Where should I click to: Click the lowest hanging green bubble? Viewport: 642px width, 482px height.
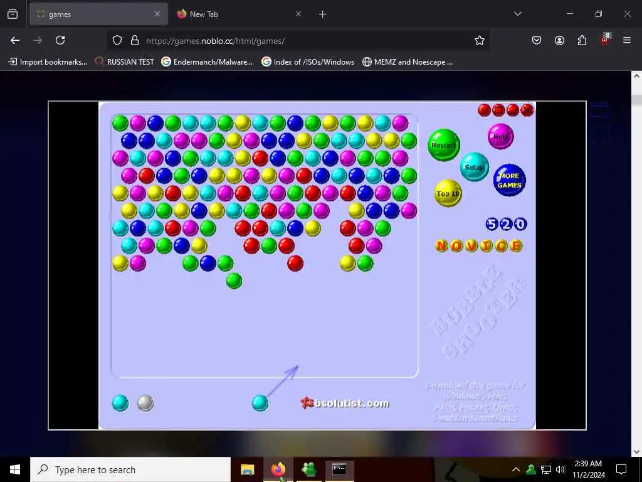tap(234, 281)
